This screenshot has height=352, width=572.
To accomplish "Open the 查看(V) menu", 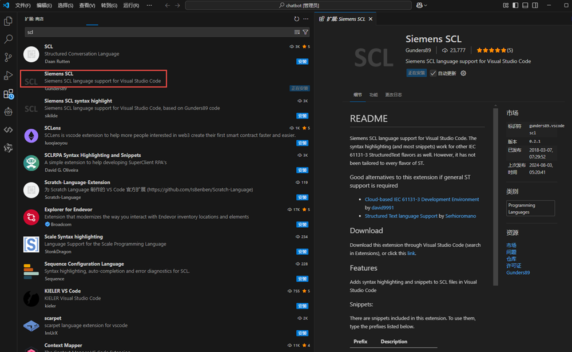I will (87, 6).
